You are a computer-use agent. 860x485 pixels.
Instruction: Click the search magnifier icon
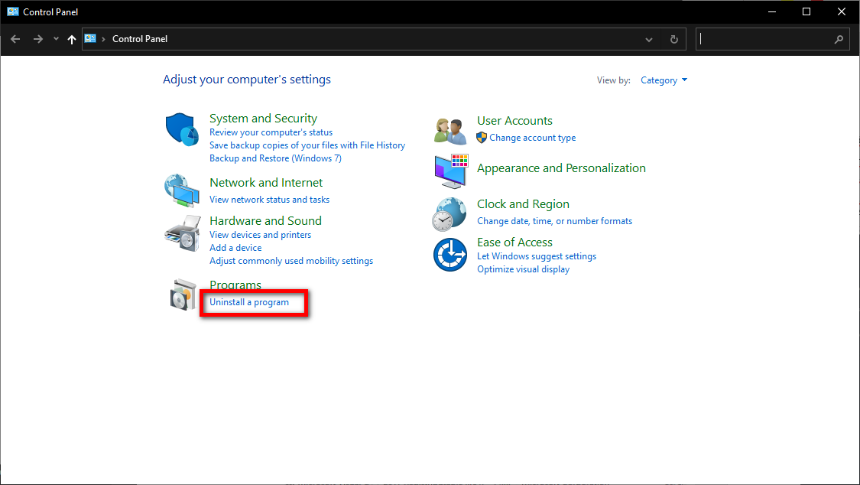coord(839,40)
